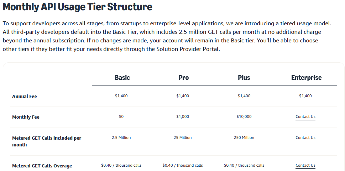Click the $10,000 Plus monthly fee cell
Screen dimensions: 345x171
[244, 117]
